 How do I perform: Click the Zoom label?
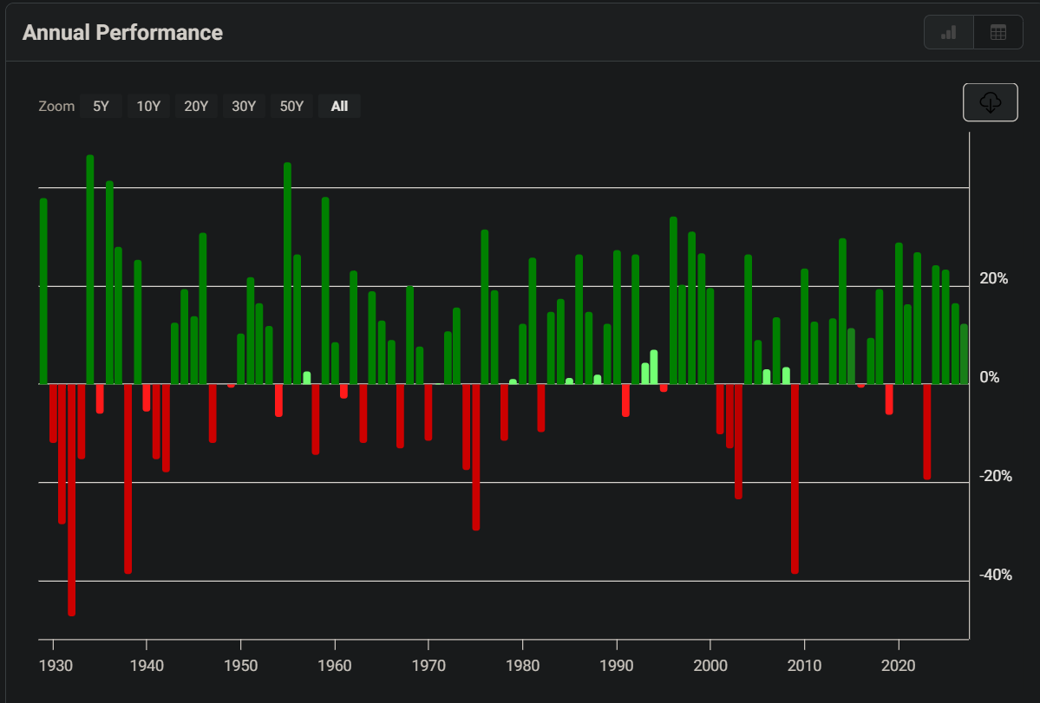click(x=56, y=106)
